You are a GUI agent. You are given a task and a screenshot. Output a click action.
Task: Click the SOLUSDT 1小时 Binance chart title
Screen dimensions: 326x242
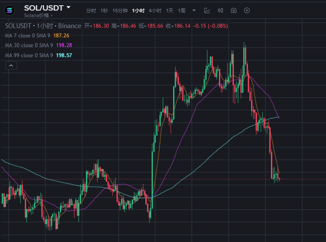pos(43,26)
